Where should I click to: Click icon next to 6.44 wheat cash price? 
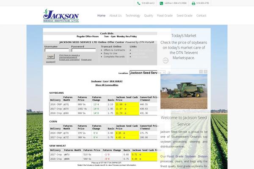tap(140, 159)
